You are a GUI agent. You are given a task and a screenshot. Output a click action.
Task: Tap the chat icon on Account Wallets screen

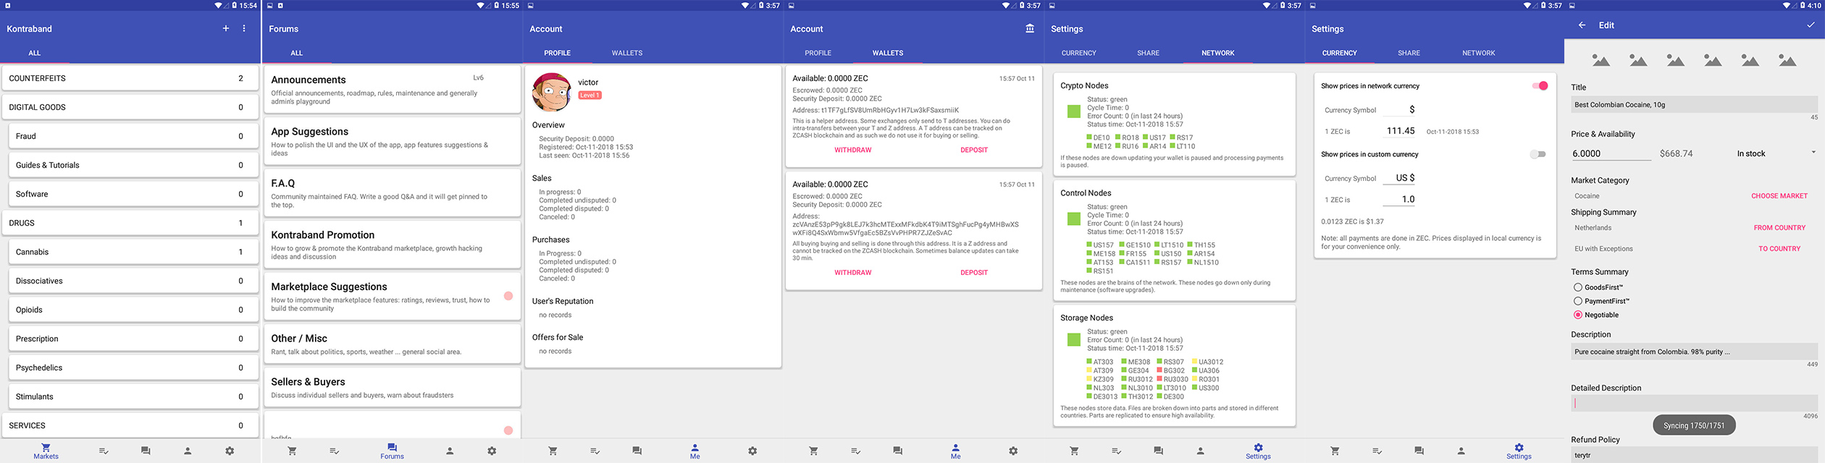pos(897,451)
